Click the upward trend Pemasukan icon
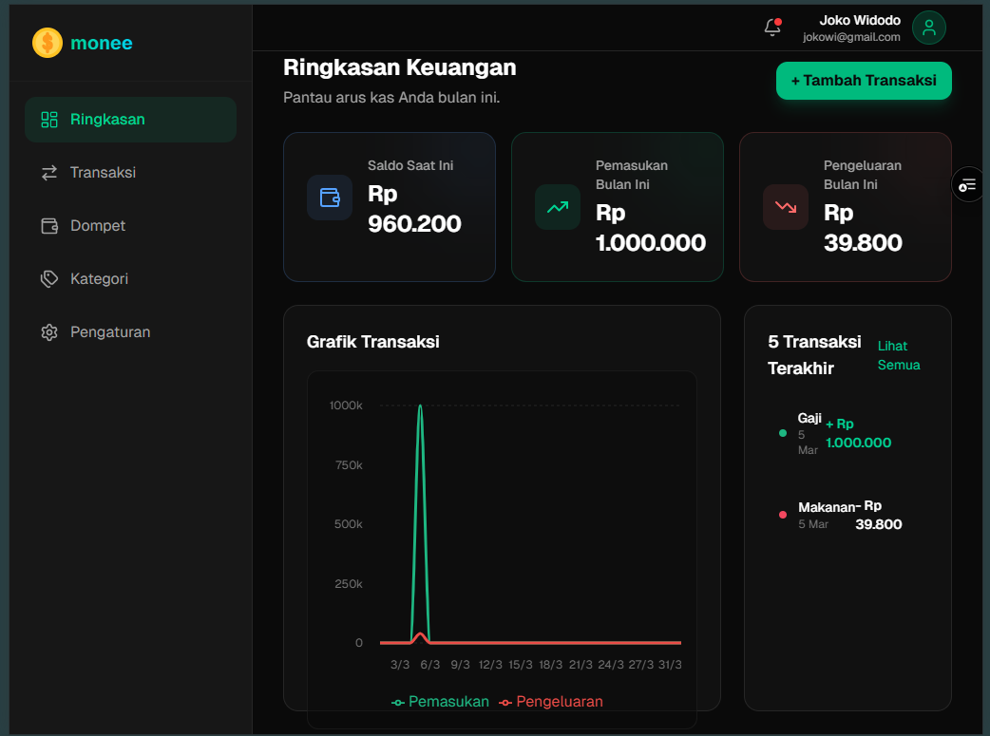 558,207
